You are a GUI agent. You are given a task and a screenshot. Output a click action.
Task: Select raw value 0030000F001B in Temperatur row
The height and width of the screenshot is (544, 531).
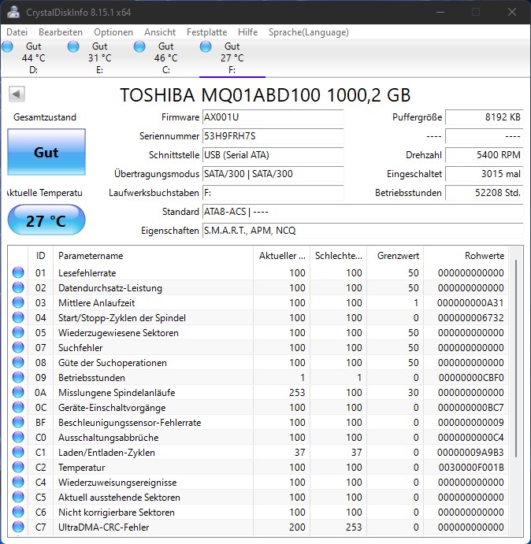[471, 467]
